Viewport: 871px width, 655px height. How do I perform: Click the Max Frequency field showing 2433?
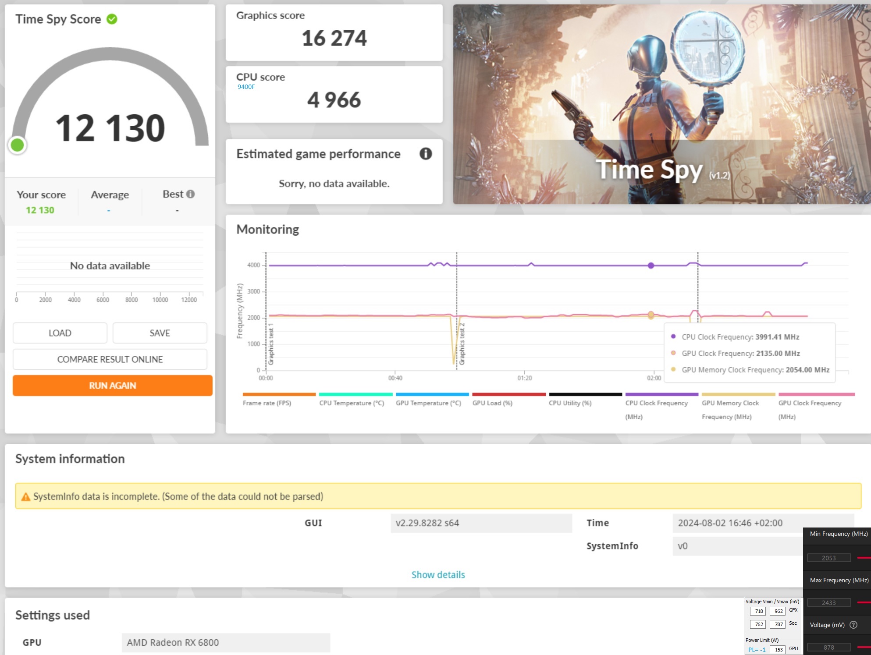828,602
